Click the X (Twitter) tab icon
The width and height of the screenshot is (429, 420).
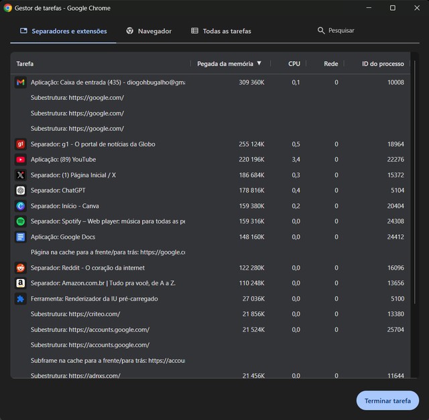click(x=21, y=175)
